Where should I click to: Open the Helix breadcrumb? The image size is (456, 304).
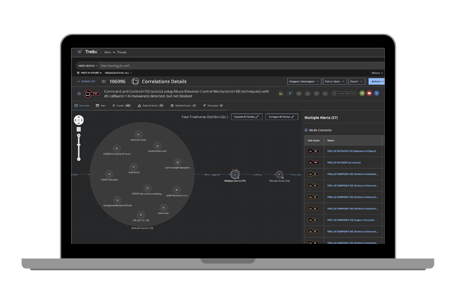point(108,52)
